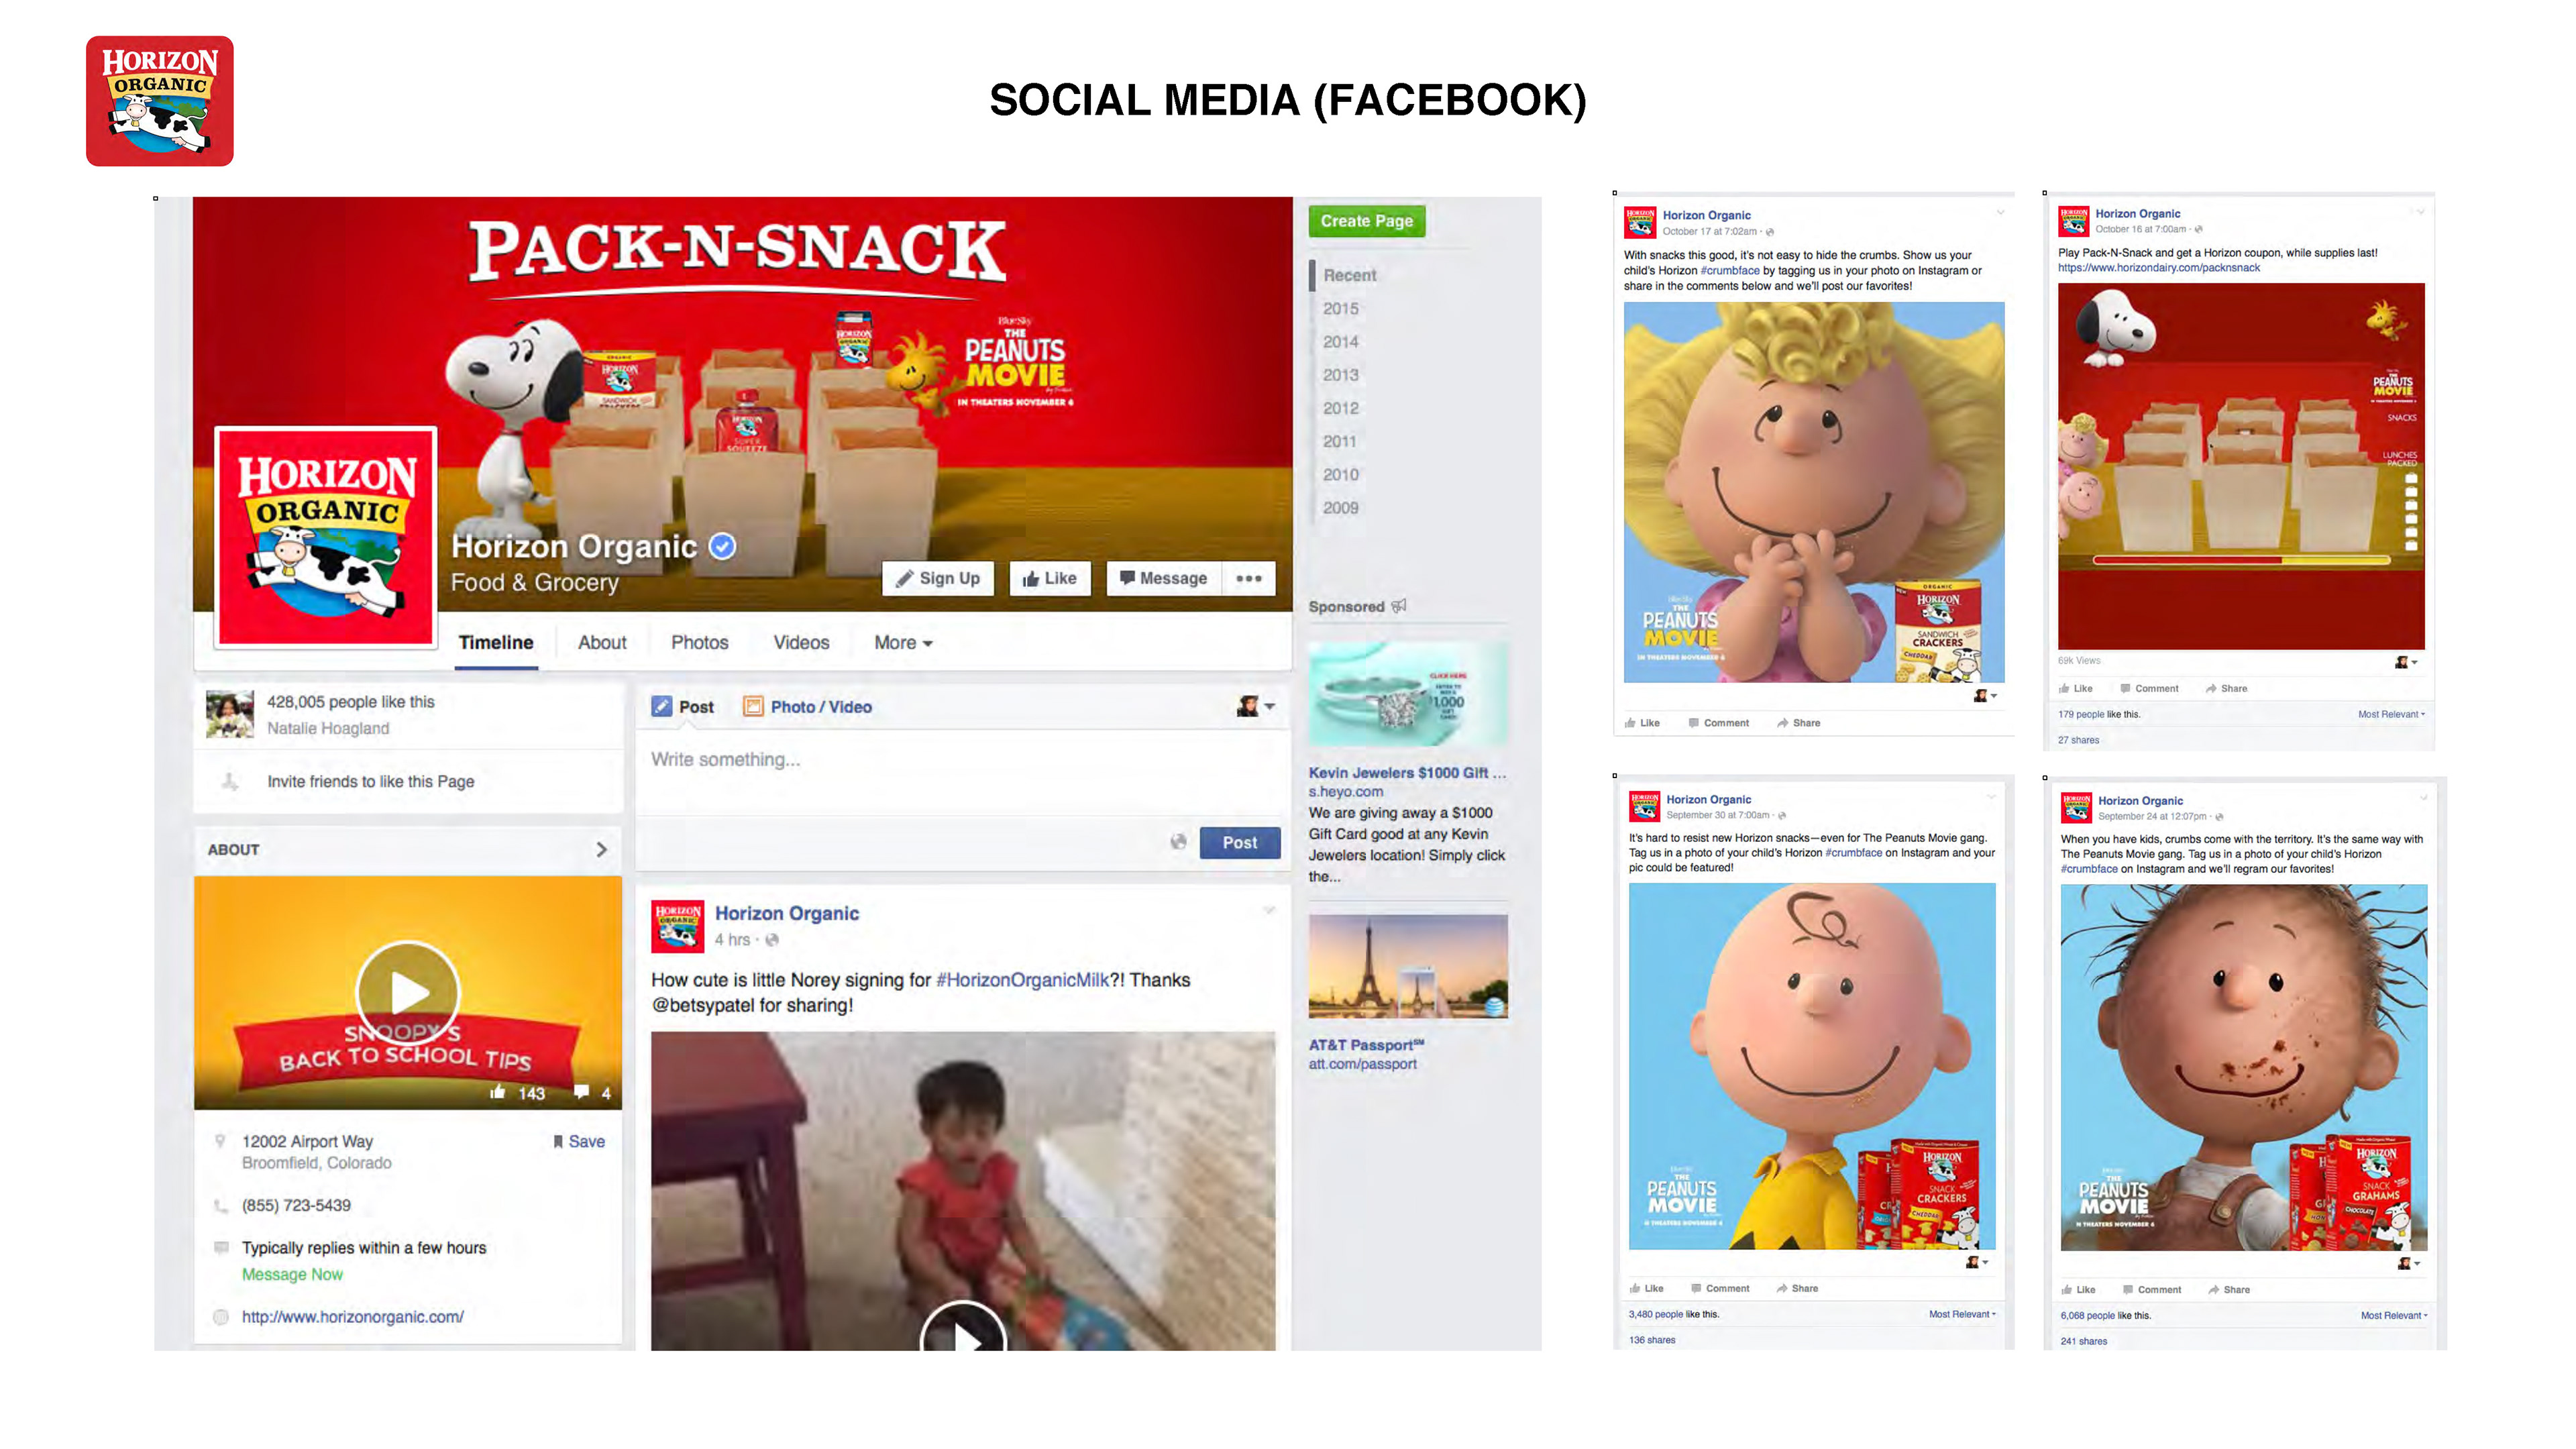2576x1449 pixels.
Task: Click the verified badge beside Horizon Organic
Action: click(722, 546)
